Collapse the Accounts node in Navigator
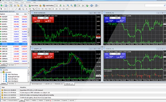Image resolution: width=166 pixels, height=102 pixels. click(x=1, y=72)
